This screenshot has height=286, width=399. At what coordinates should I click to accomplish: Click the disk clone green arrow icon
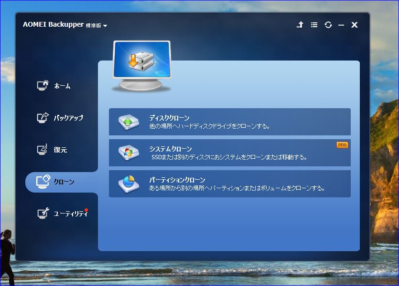click(129, 122)
